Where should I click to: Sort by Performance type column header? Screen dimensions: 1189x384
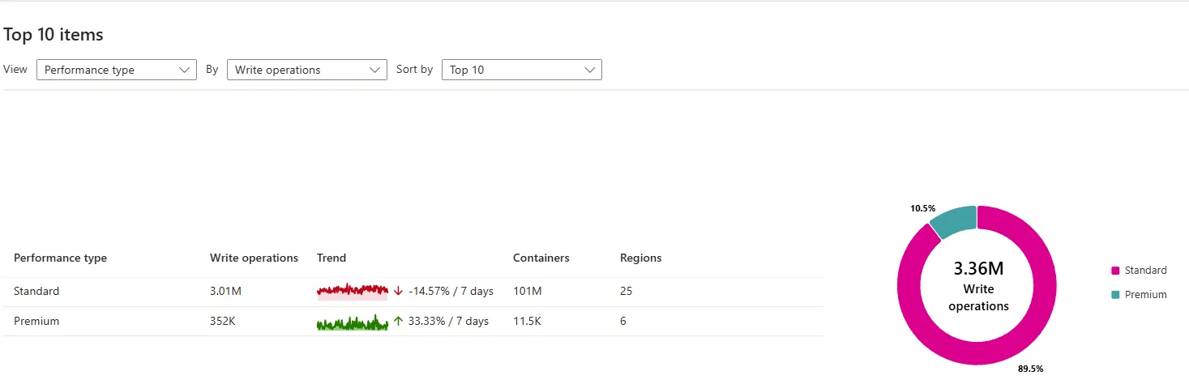tap(61, 258)
